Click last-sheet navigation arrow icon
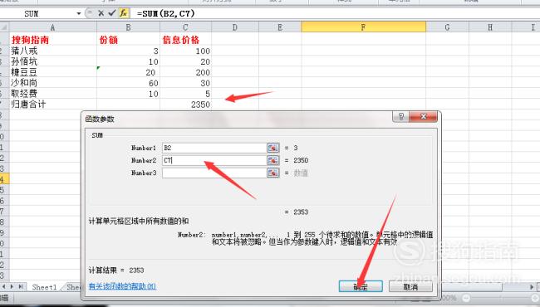540x307 pixels. point(22,286)
